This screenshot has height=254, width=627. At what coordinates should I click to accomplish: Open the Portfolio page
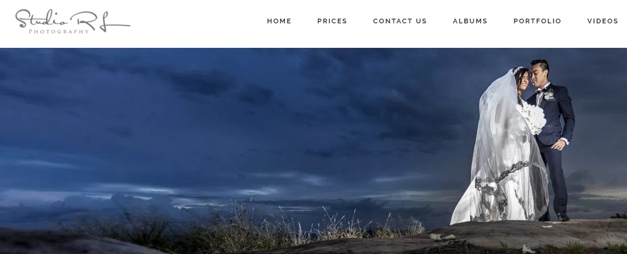[537, 21]
